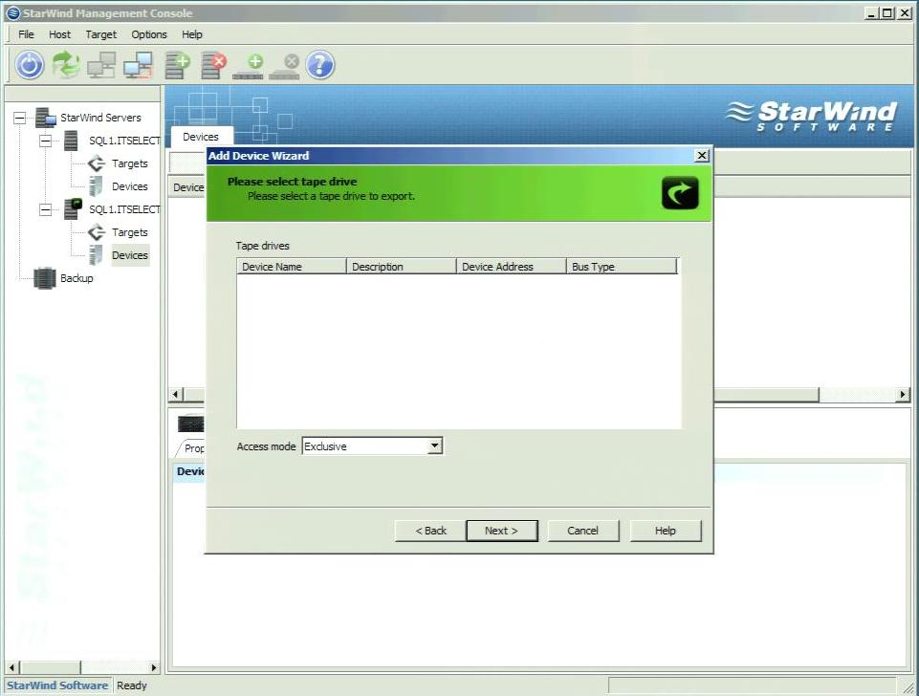Click the Help button in the wizard

coord(666,531)
